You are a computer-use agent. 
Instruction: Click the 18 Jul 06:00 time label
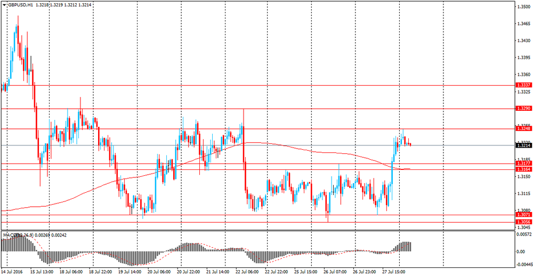click(x=71, y=272)
